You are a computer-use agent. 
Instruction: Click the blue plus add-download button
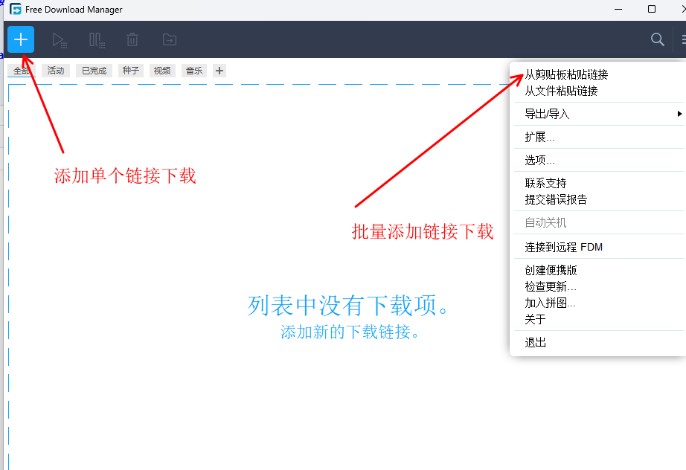point(21,39)
